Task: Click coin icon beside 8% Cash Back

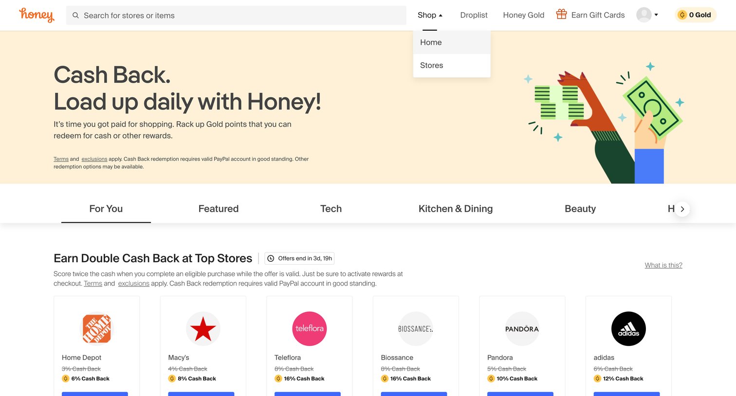Action: tap(172, 378)
